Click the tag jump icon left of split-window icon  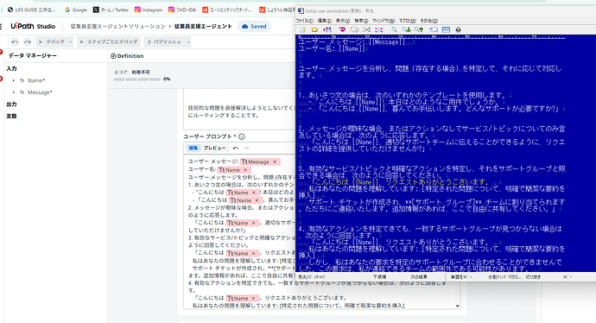(434, 29)
